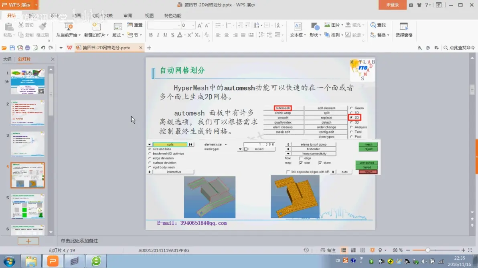Decrease font size with smaller A icon

(207, 25)
